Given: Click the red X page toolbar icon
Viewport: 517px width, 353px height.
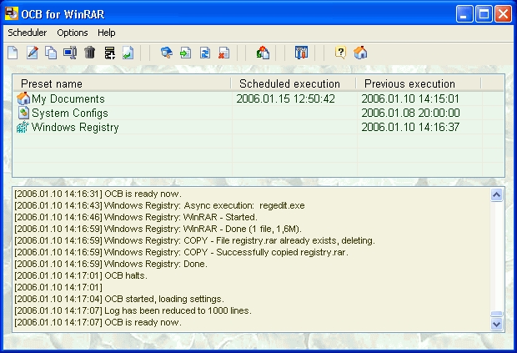Looking at the screenshot, I should (223, 53).
